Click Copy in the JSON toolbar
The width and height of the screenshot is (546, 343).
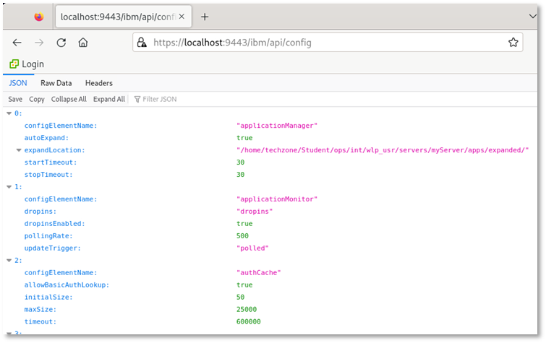36,99
